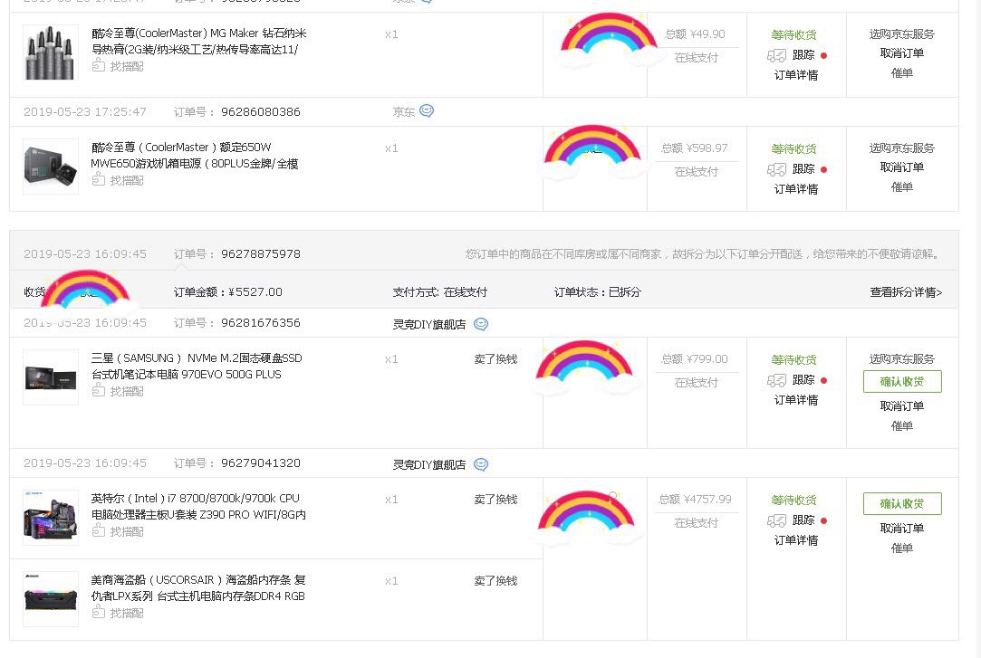Screen dimensions: 981x658
Task: Open chat icon for 灵竞DIY旗舰店 order 96281676356
Action: 481,324
